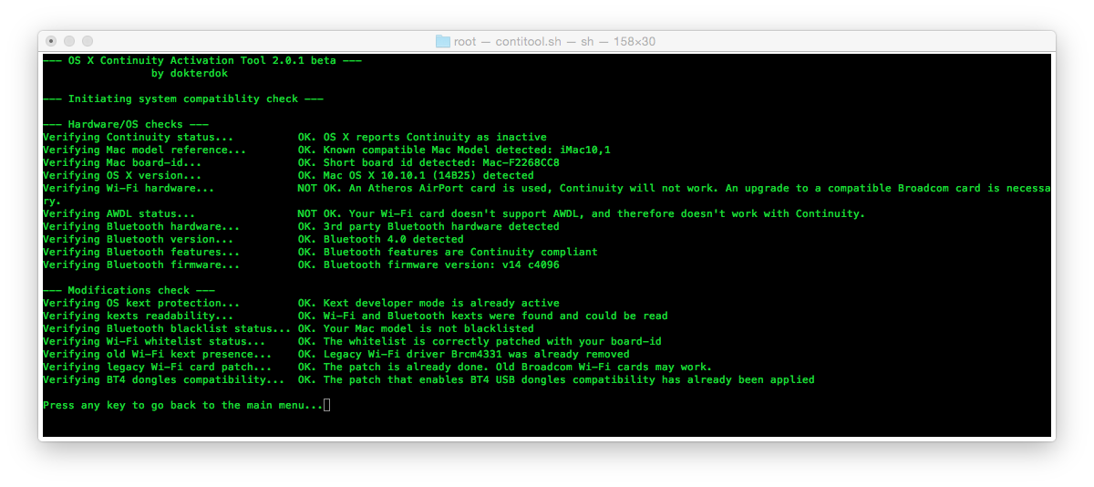Click 'NOT OK. An Atheros AirPort card is used' message
Screen dimensions: 1094x487
425,188
